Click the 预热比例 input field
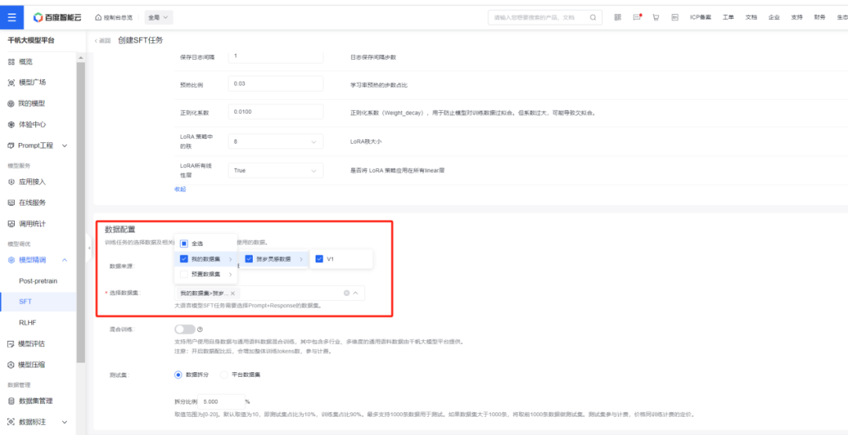This screenshot has height=435, width=848. coord(276,84)
